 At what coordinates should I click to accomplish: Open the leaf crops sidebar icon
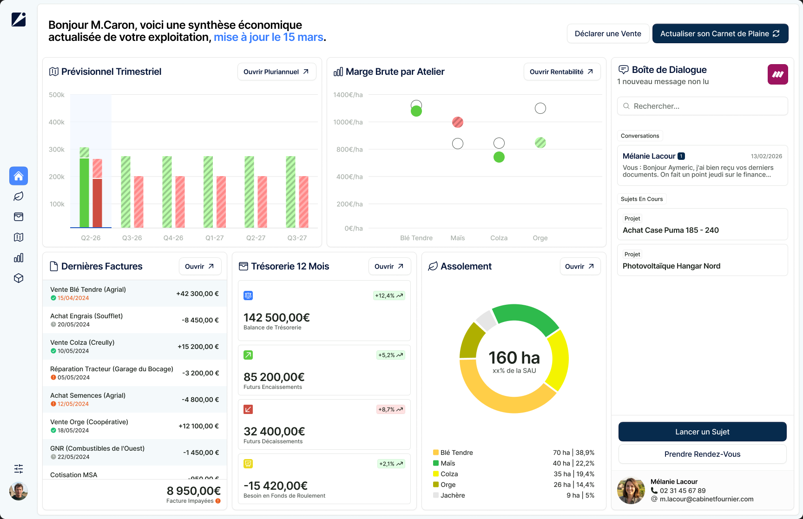click(19, 197)
